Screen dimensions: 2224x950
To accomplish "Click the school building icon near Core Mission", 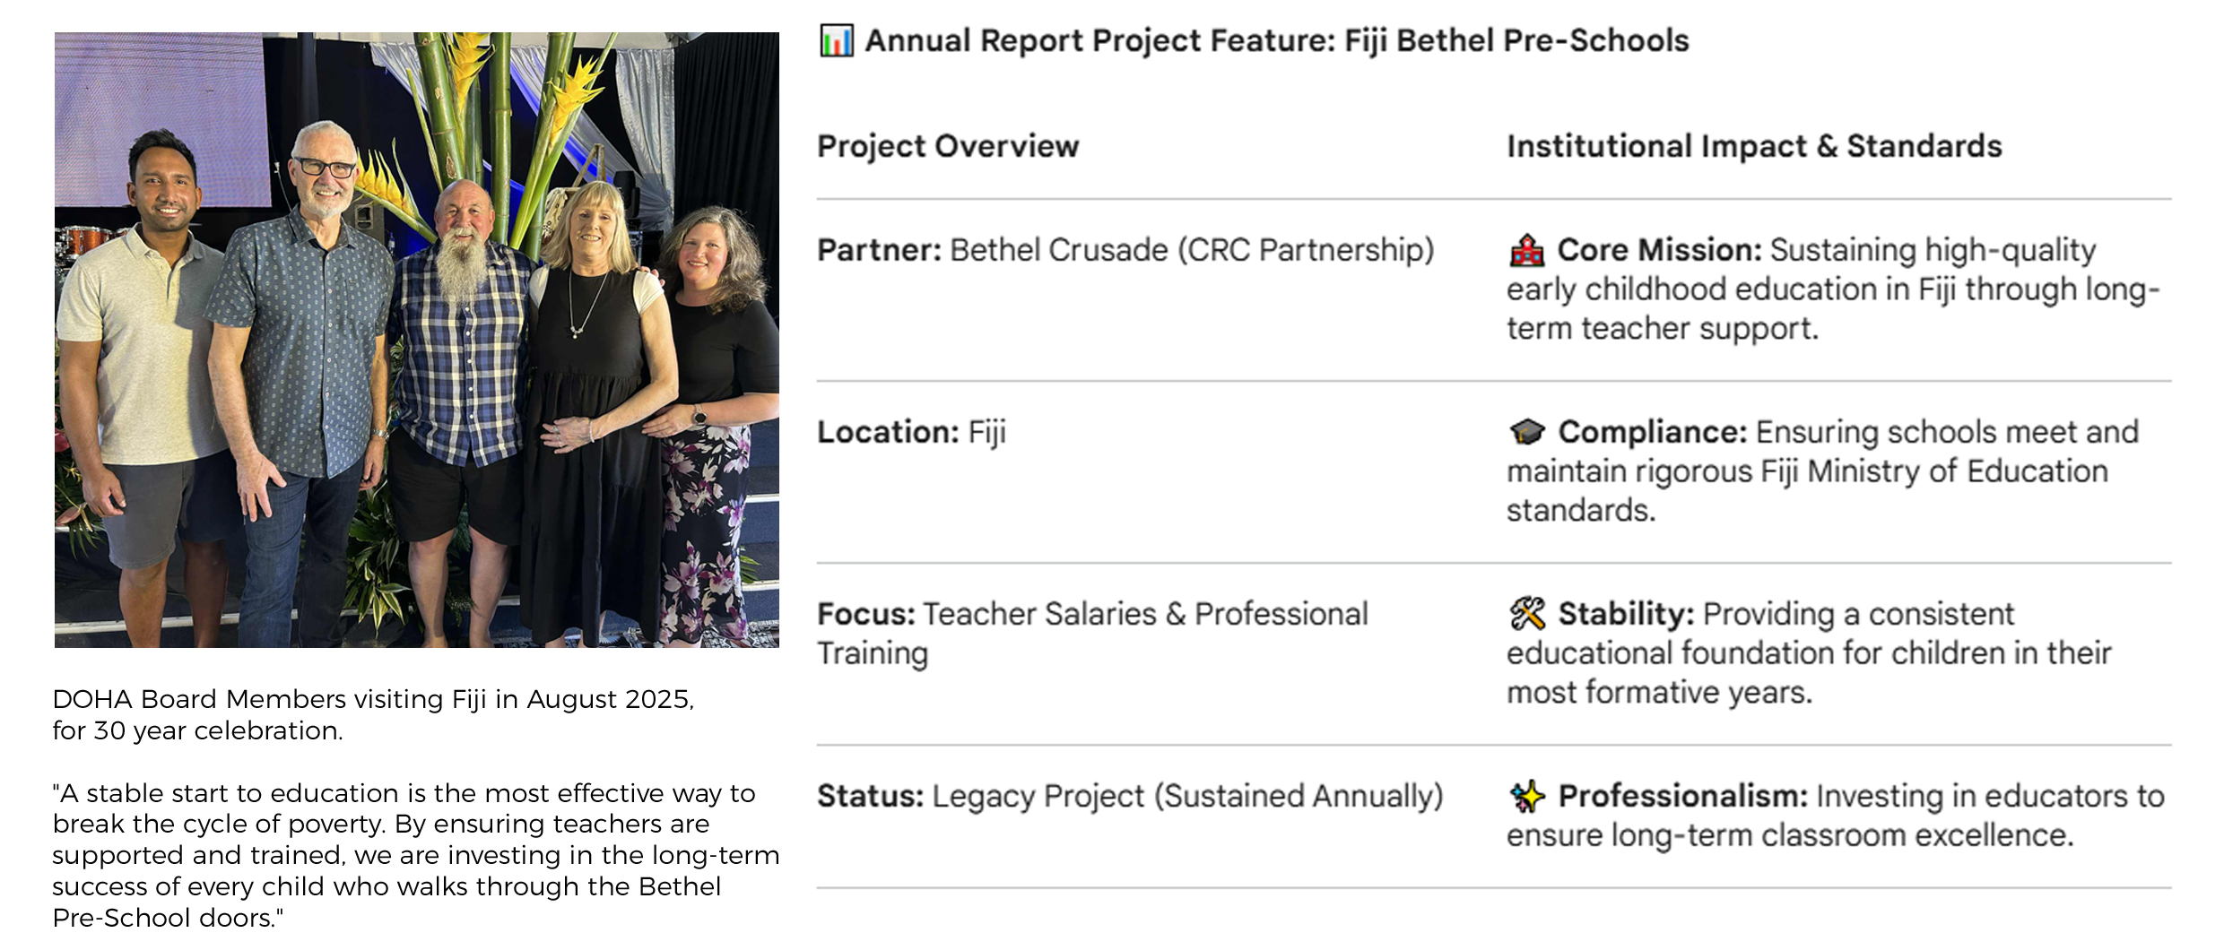I will point(1526,251).
